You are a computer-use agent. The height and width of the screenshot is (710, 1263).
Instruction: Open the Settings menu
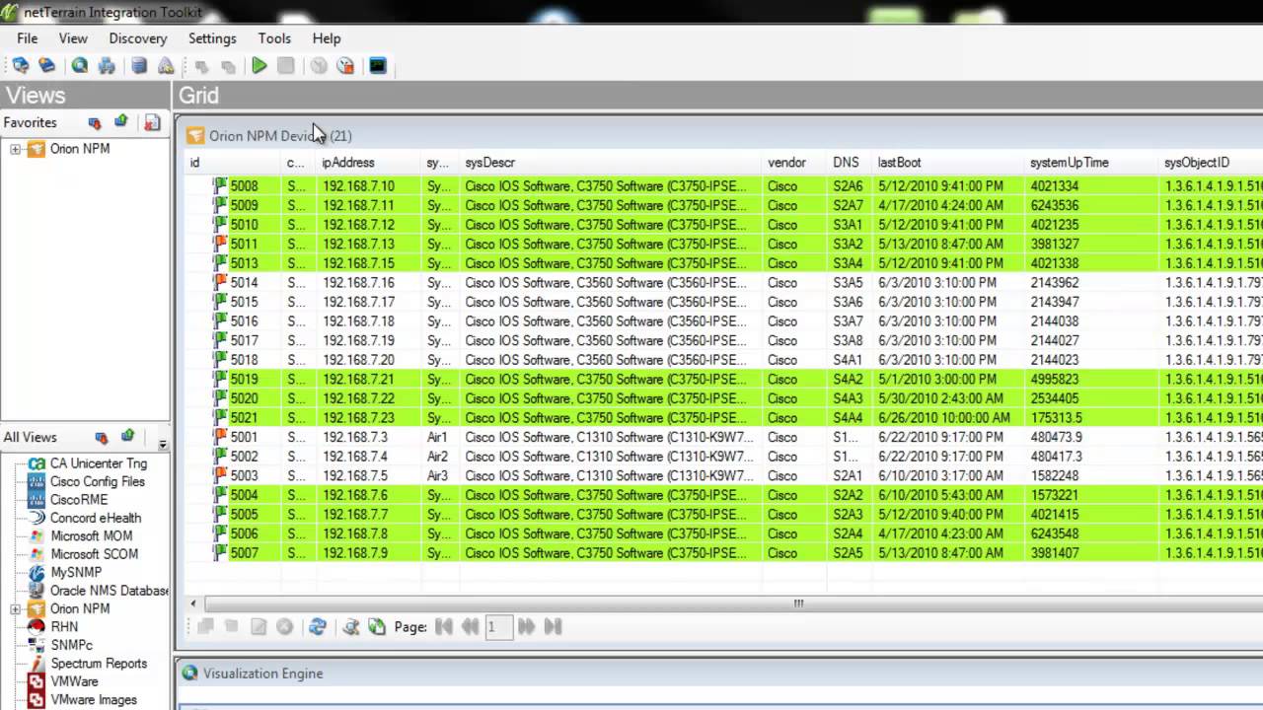pos(212,38)
